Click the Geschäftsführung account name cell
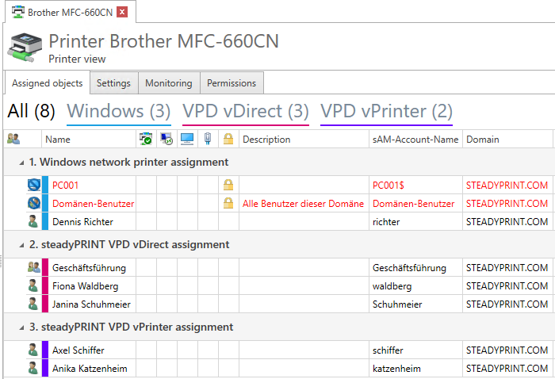Viewport: 555px width, 379px height. [x=415, y=268]
